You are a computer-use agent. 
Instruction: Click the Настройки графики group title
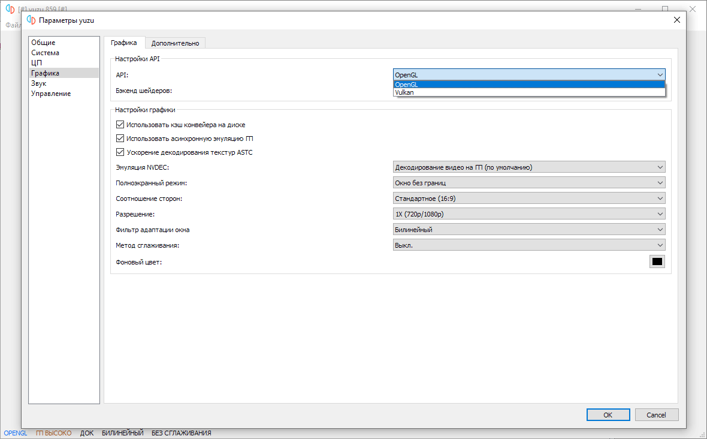tap(145, 110)
